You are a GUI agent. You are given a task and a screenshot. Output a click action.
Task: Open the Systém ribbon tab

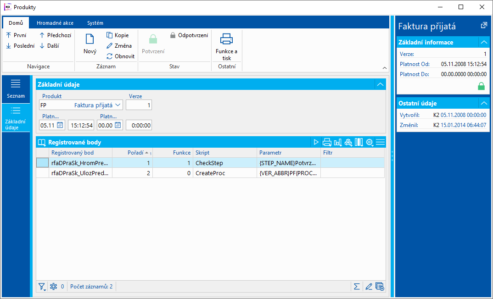click(95, 23)
